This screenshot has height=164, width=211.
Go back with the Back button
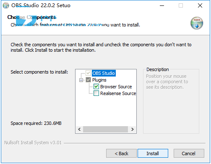pos(121,153)
